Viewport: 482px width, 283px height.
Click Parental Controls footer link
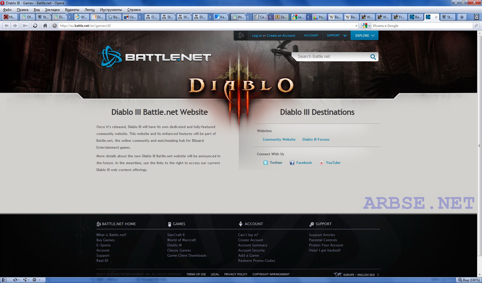pos(323,240)
